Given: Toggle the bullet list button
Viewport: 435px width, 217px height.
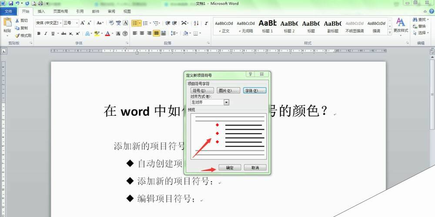Looking at the screenshot, I should tap(135, 23).
